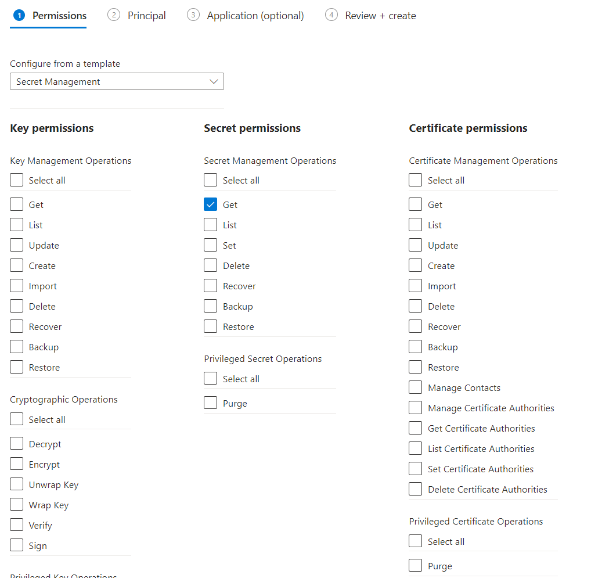Uncheck the Secret permissions Get checkbox
Screen dimensions: 591x578
pos(211,204)
